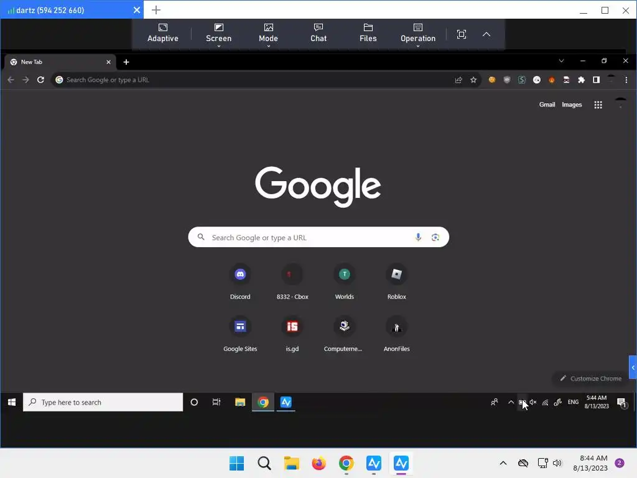Expand the blue side panel arrow
637x478 pixels.
tap(633, 367)
